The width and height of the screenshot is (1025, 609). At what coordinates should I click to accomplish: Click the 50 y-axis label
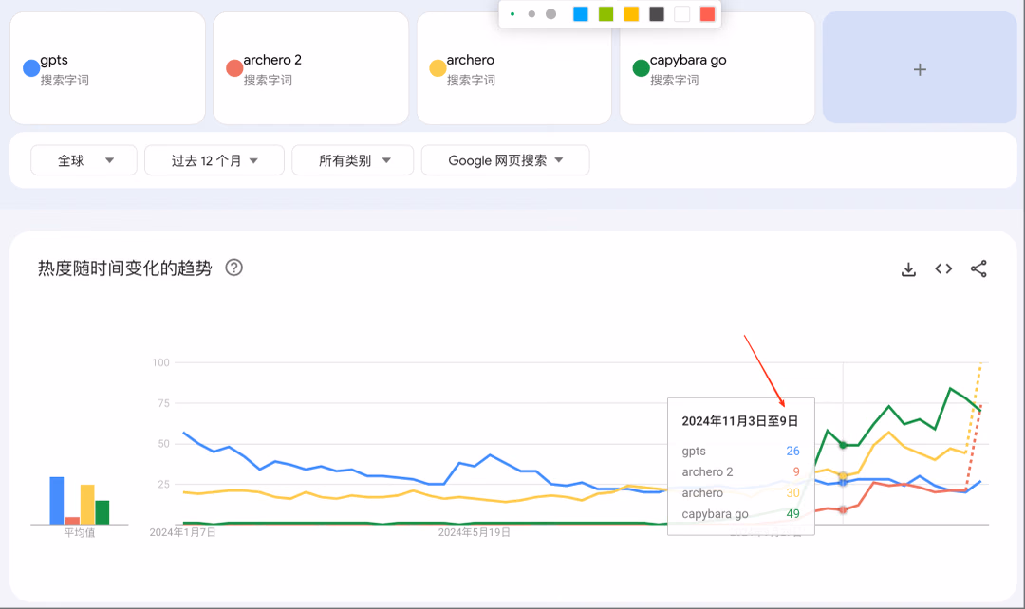(163, 444)
